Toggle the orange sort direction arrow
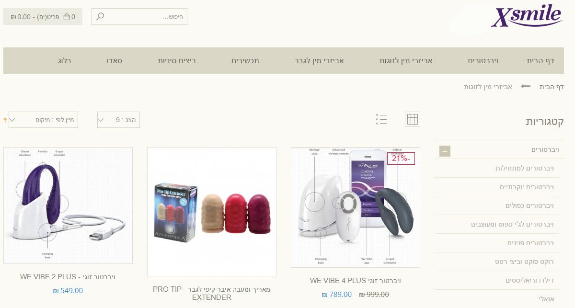 coord(5,120)
